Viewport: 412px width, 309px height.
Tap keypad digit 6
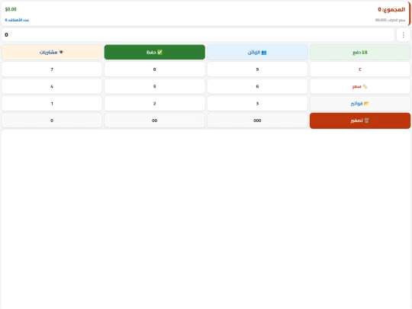pos(257,86)
